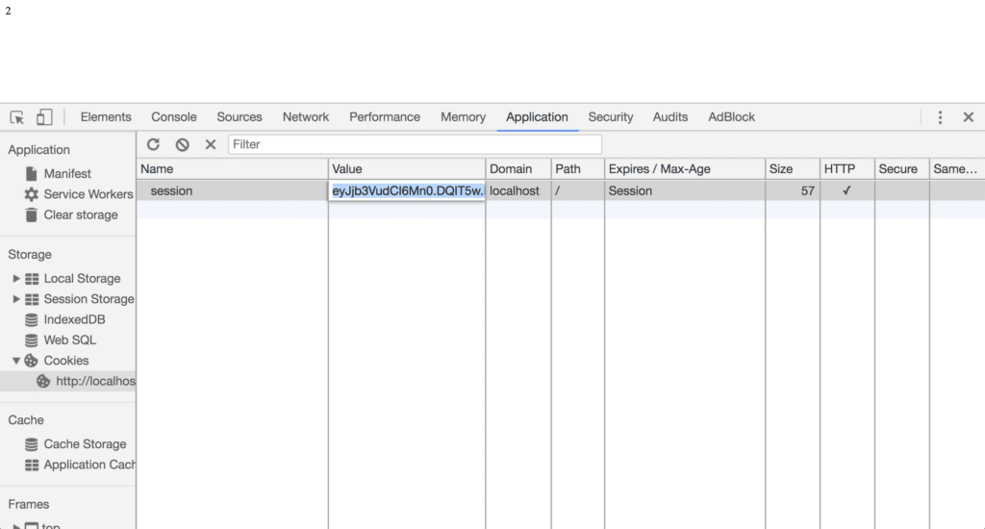985x529 pixels.
Task: Select the Clear storage trash item
Action: click(x=70, y=214)
